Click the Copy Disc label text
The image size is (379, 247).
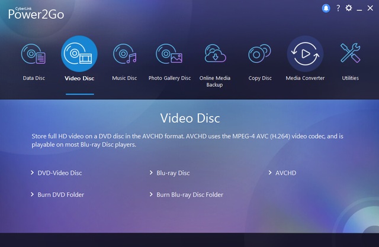pos(260,78)
